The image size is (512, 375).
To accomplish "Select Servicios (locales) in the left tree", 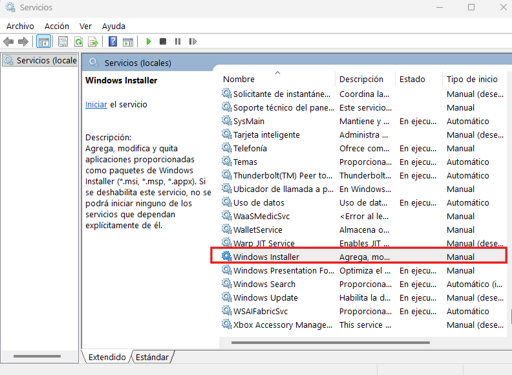I will [x=40, y=60].
